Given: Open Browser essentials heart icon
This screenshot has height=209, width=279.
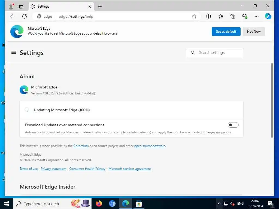Looking at the screenshot, I should [245, 16].
